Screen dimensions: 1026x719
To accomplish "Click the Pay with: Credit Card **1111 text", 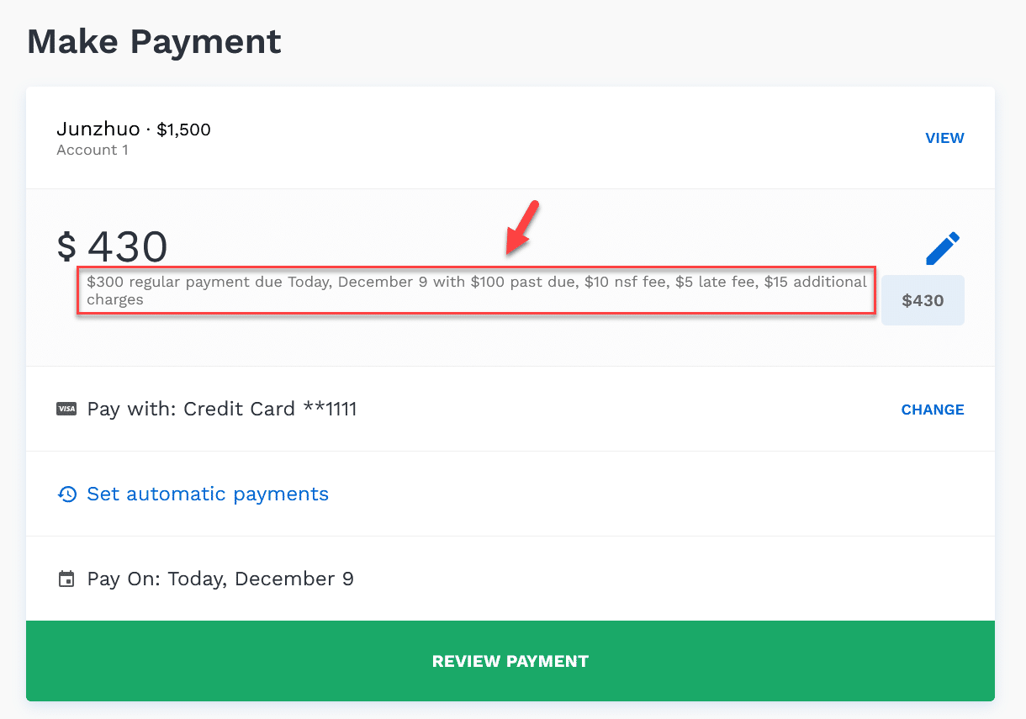I will tap(222, 410).
